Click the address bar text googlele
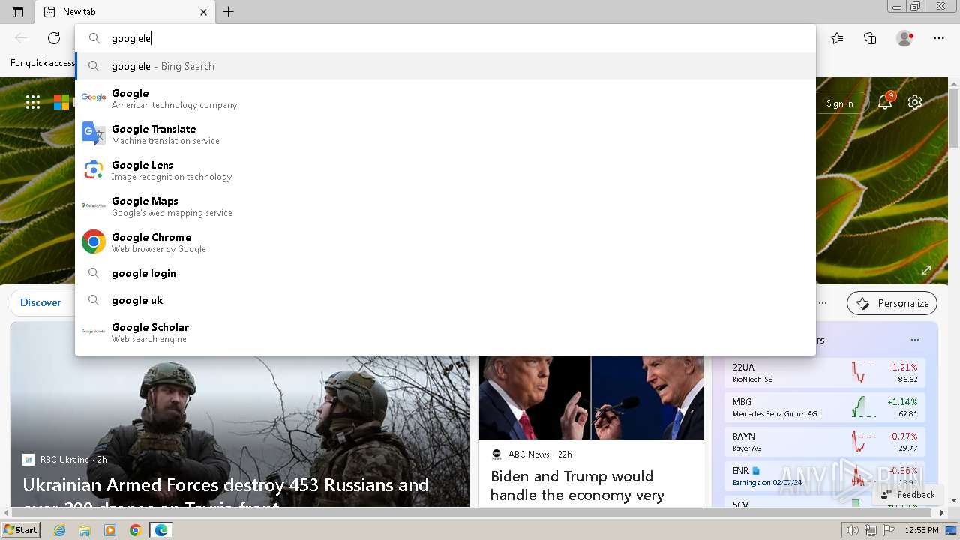Image resolution: width=960 pixels, height=540 pixels. 131,38
